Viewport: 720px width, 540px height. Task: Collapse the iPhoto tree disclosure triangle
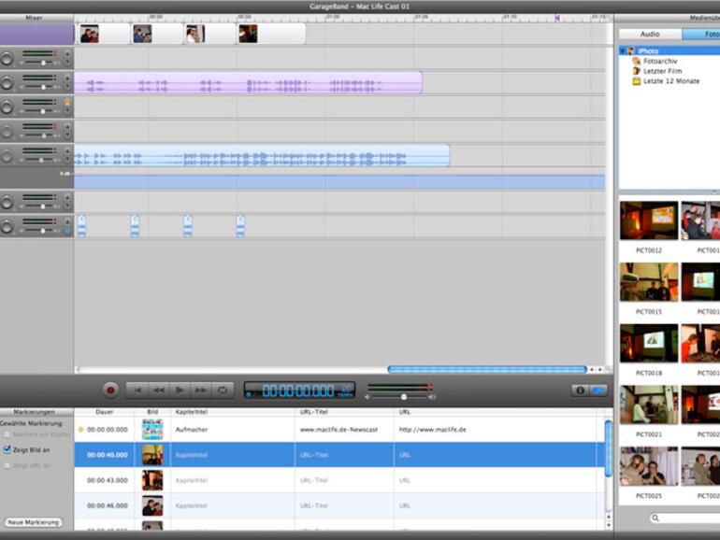[x=623, y=50]
